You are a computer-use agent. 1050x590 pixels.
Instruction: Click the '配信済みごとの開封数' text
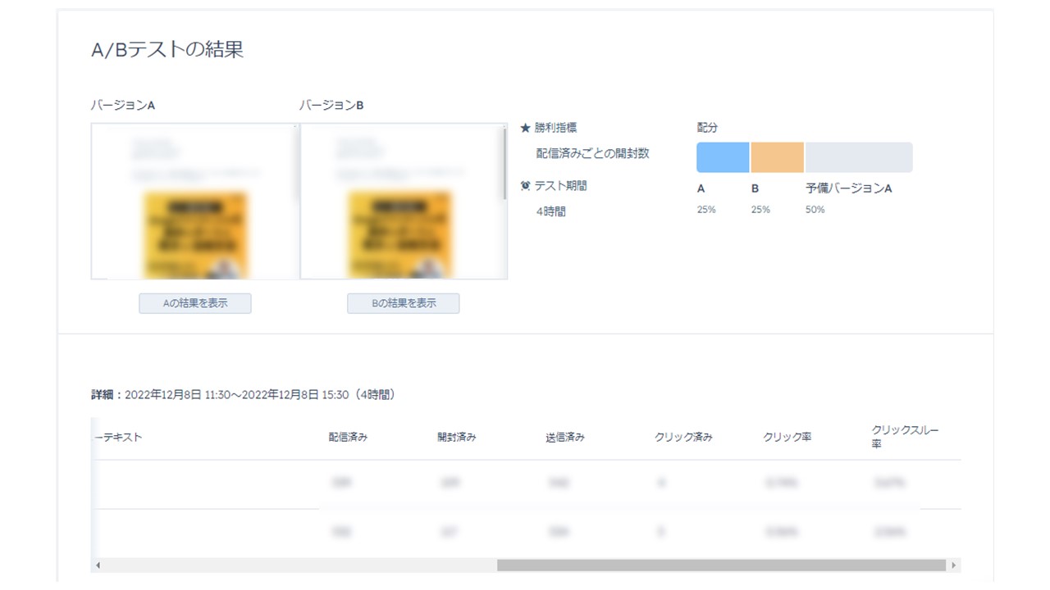tap(593, 153)
